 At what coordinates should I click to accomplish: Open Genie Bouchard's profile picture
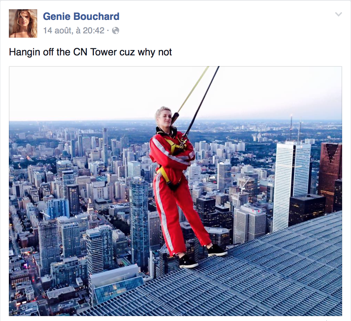point(23,23)
